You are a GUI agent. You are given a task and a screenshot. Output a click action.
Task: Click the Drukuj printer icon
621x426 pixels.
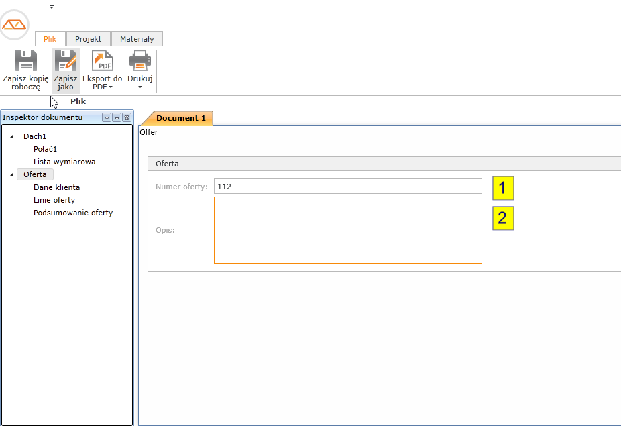139,60
